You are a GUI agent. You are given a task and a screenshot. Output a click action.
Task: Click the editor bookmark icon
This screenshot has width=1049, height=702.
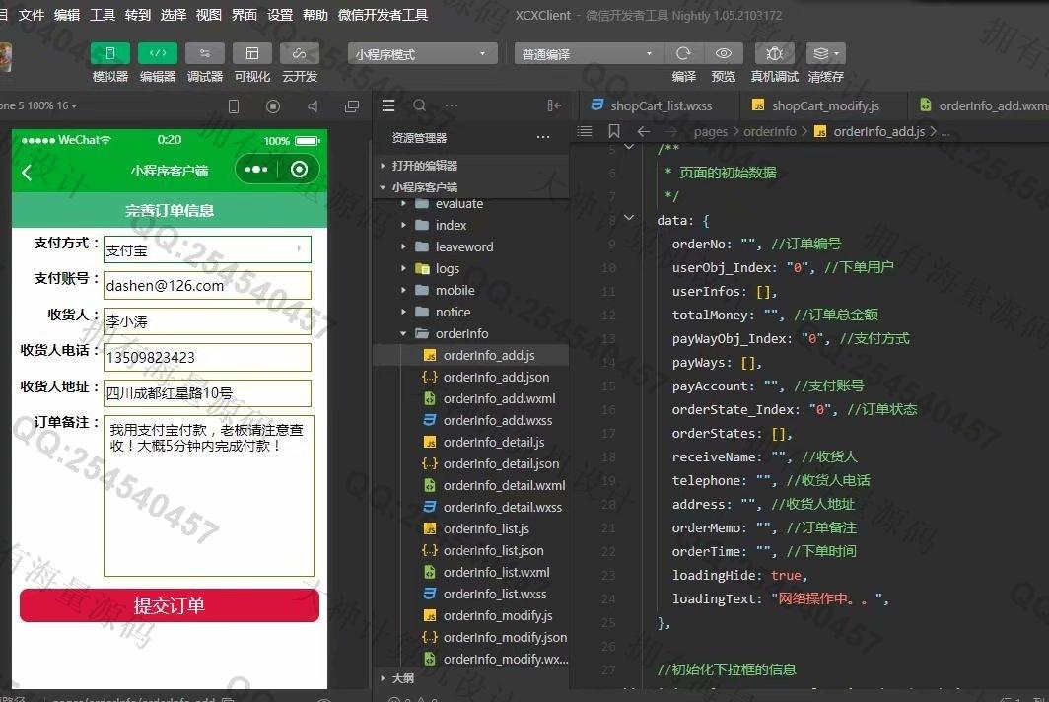[614, 131]
